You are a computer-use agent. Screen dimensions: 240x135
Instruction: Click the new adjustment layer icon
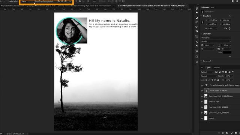point(232,133)
